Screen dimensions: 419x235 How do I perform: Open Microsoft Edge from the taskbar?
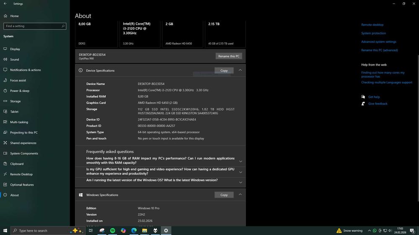pyautogui.click(x=134, y=230)
